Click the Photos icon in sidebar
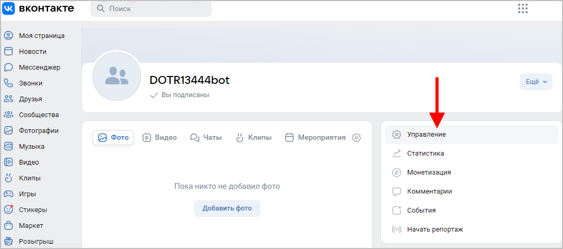This screenshot has width=563, height=249. [8, 131]
